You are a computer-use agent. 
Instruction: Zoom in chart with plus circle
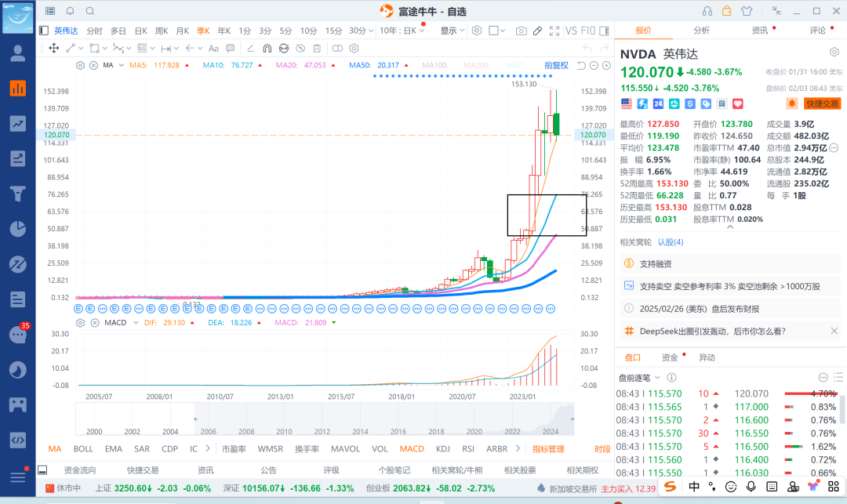click(x=606, y=65)
